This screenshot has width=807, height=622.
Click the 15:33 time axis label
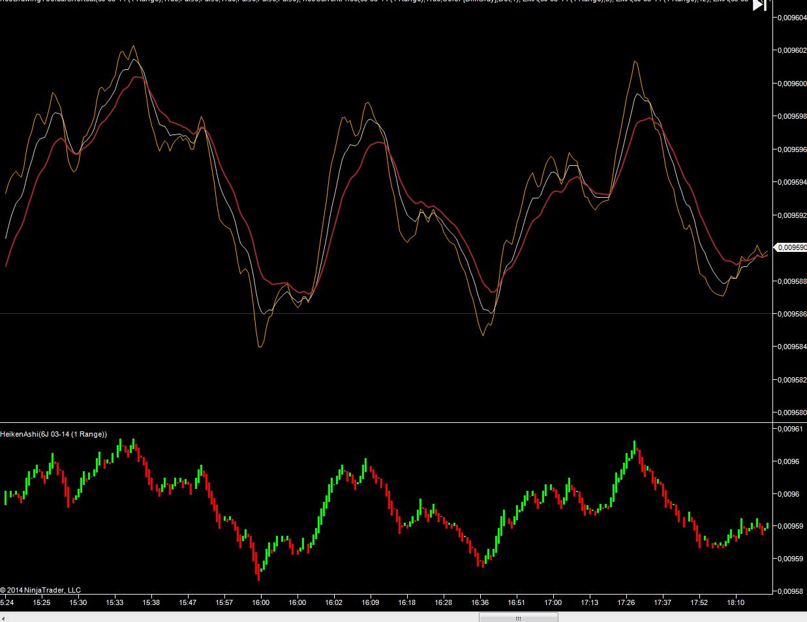[115, 602]
